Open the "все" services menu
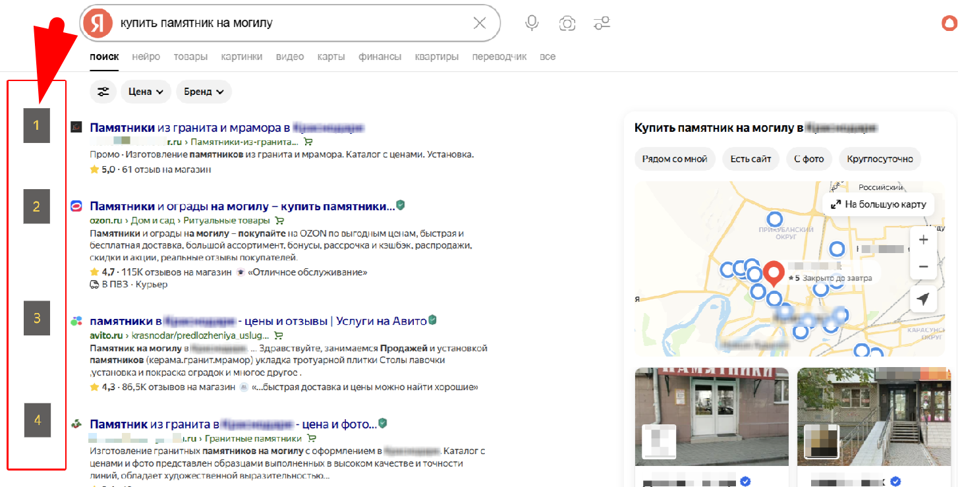The image size is (958, 487). (x=548, y=57)
